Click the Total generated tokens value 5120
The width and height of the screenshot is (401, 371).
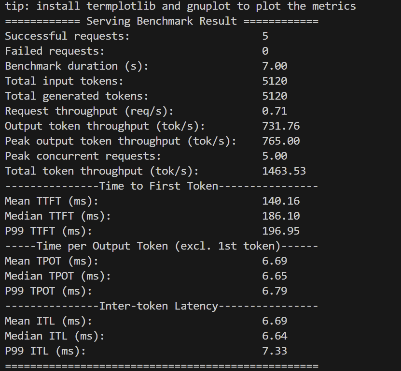[275, 96]
